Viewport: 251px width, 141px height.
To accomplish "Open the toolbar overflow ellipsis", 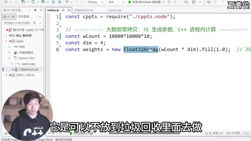I will (x=200, y=2).
